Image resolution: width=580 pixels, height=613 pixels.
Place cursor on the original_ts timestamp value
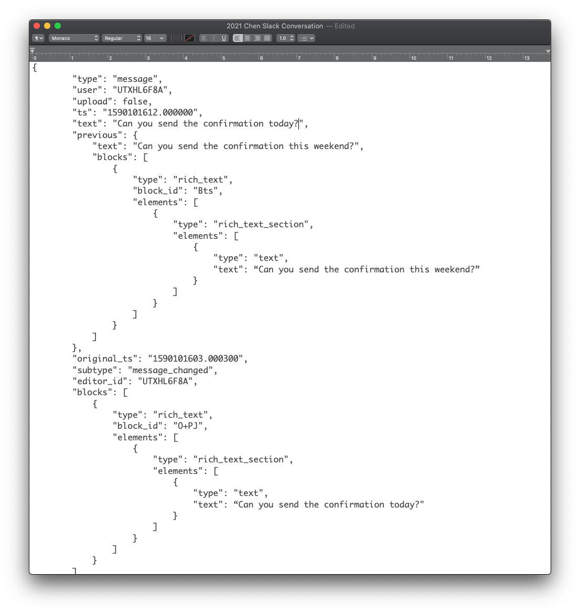pos(197,358)
